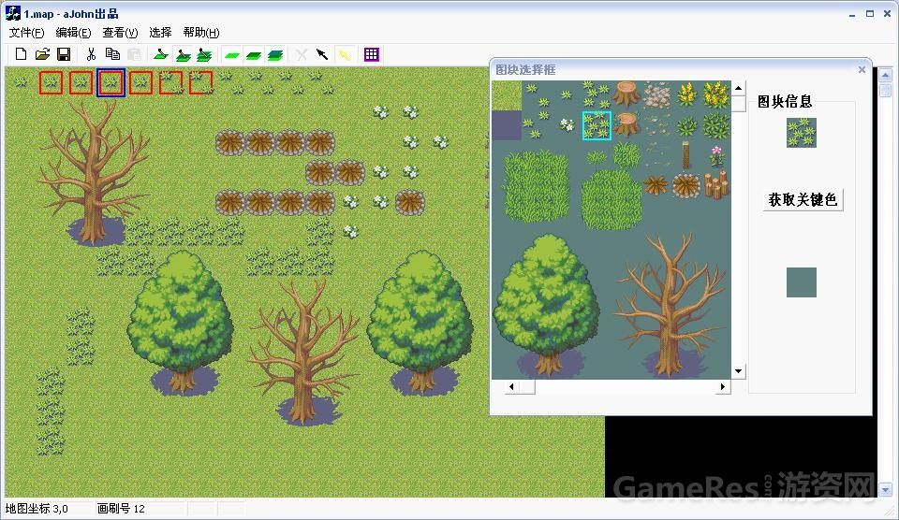Open the 查看(V) menu

(120, 33)
